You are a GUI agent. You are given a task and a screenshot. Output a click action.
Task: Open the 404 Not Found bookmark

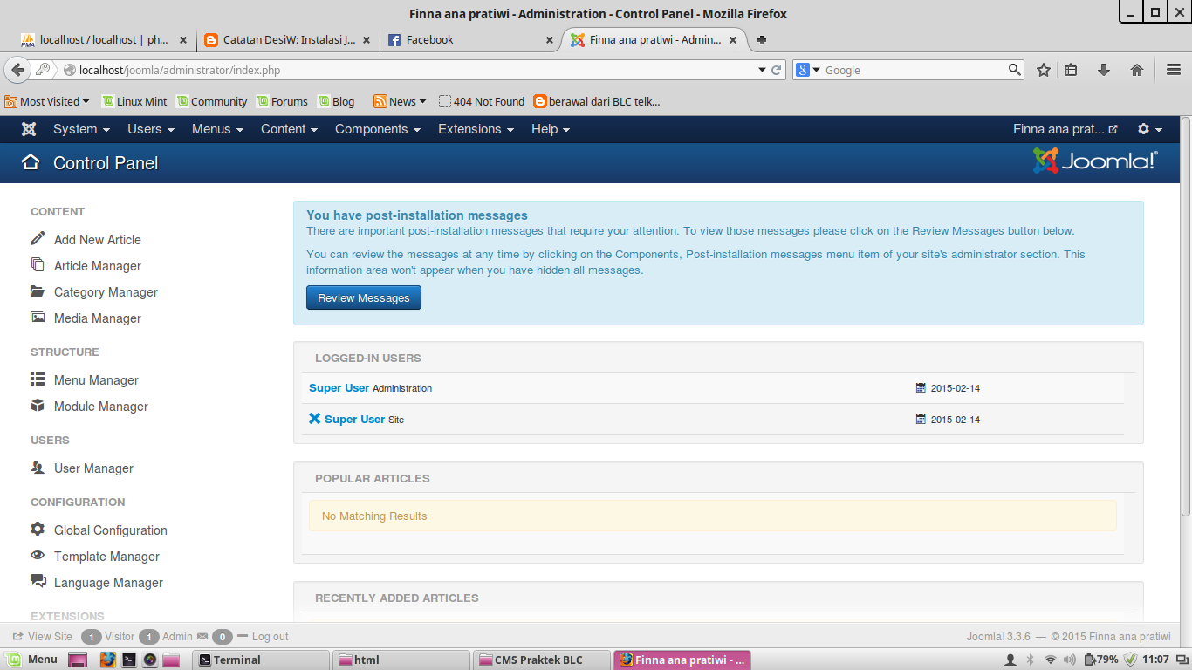click(482, 101)
